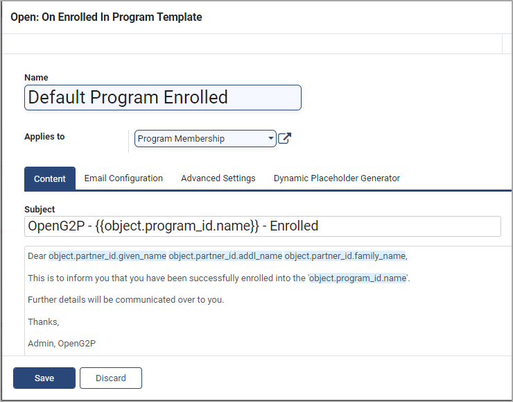Viewport: 513px width, 402px height.
Task: Click the 'Thanks,' line in email body
Action: pyautogui.click(x=43, y=321)
